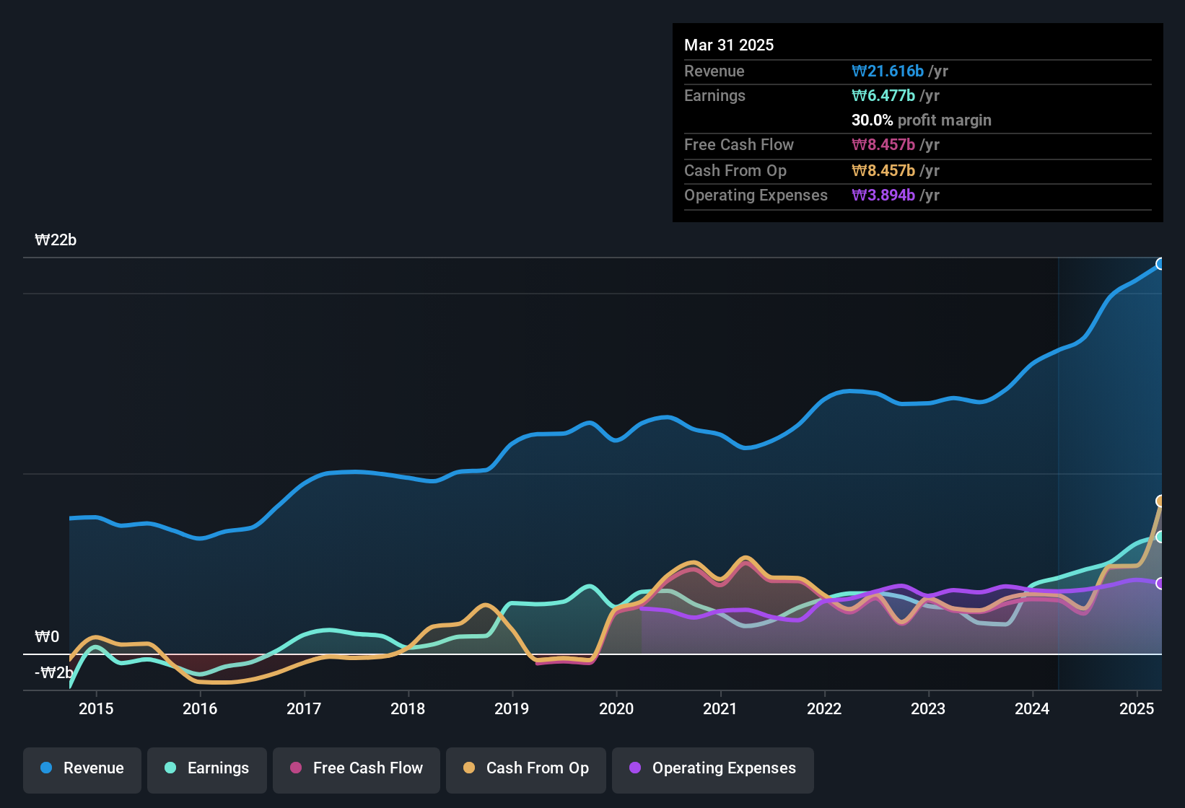Screen dimensions: 1185x808
Task: Toggle Cash From Op legend item
Action: click(526, 768)
